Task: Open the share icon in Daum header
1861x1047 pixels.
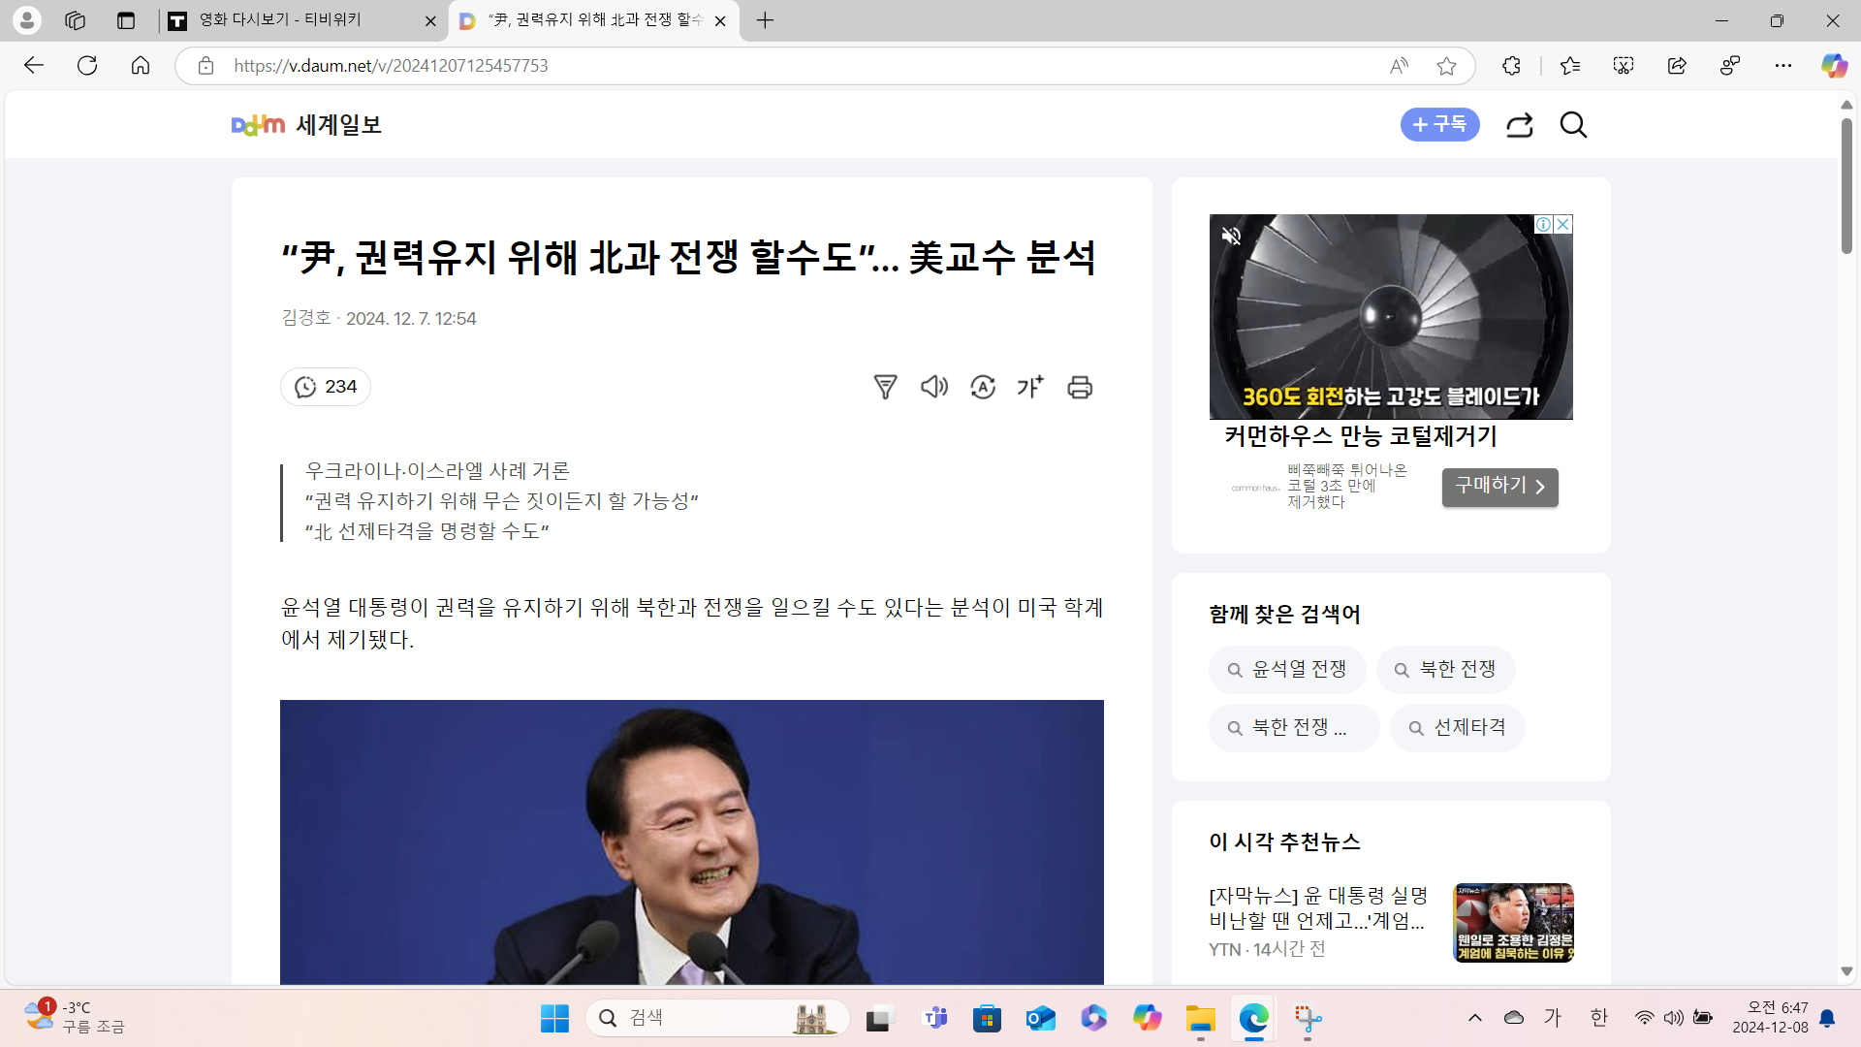Action: (x=1519, y=125)
